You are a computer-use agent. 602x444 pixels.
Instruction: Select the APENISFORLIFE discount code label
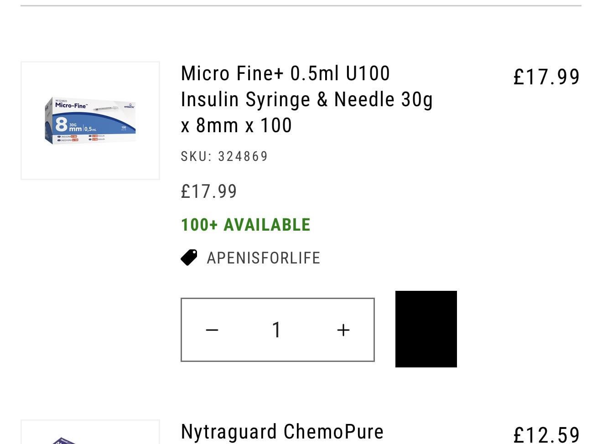pos(263,258)
